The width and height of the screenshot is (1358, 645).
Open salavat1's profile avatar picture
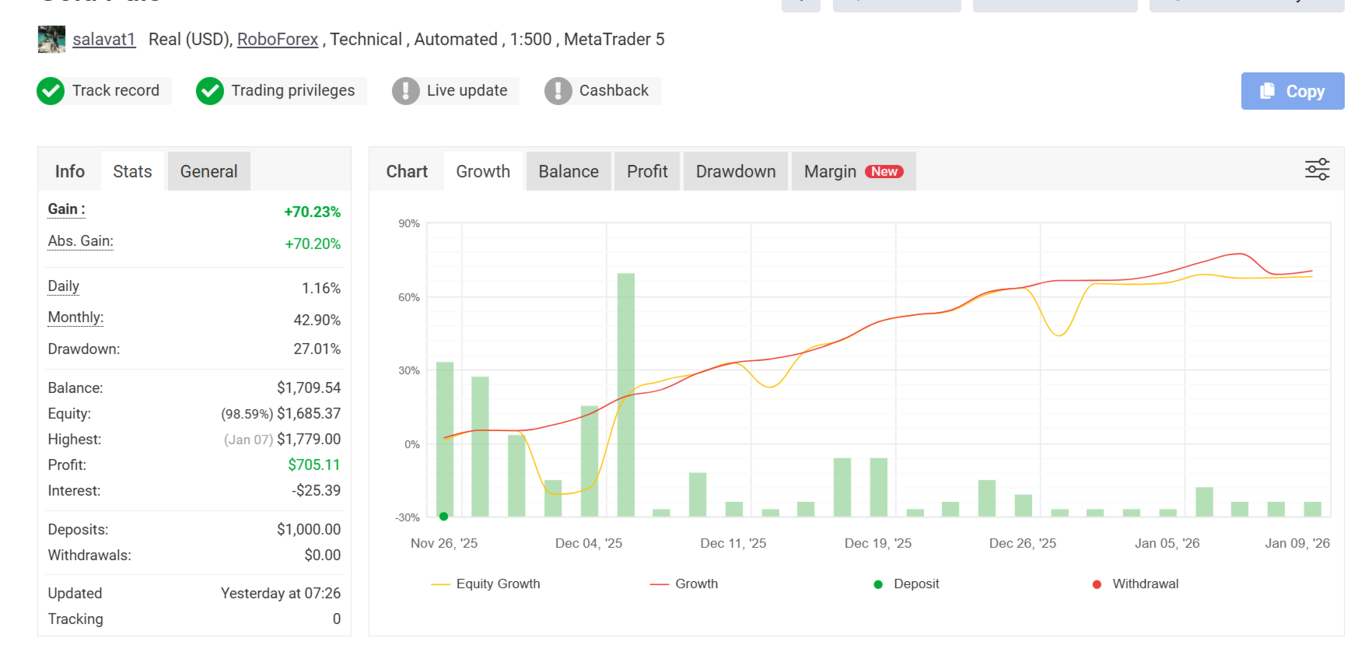coord(51,40)
